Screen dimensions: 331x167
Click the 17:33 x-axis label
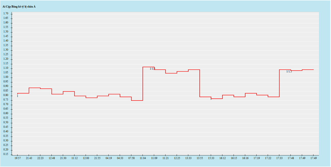(279, 158)
